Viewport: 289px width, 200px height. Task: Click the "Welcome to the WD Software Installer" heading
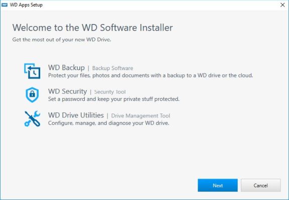click(x=92, y=27)
